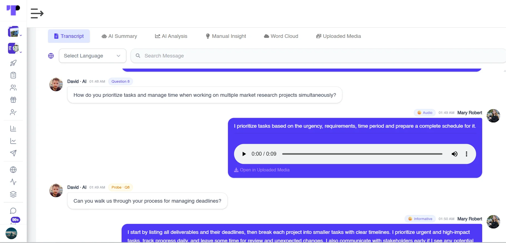506x243 pixels.
Task: Open the clipboard icon in sidebar
Action: (13, 75)
